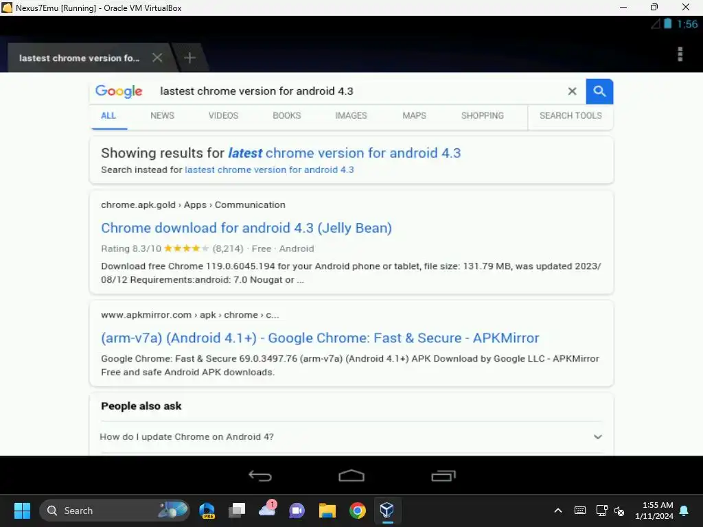Viewport: 703px width, 527px height.
Task: Click the muted volume tray icon
Action: [x=619, y=511]
